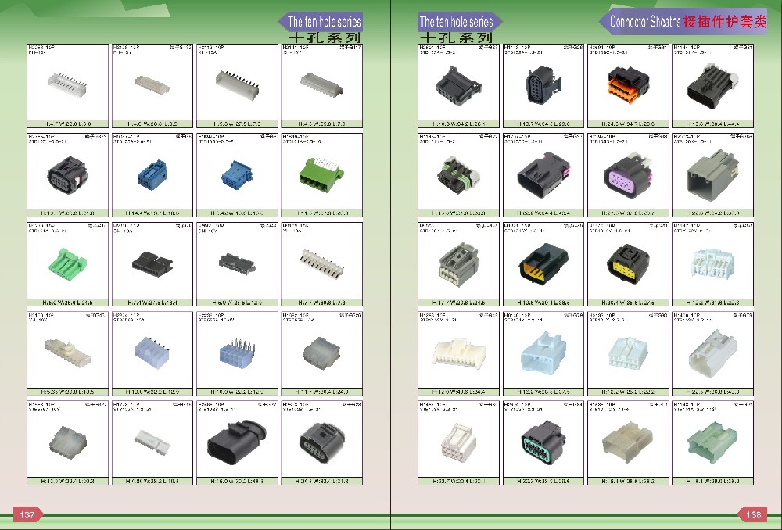This screenshot has height=530, width=782.
Task: Click the '十孔系列' heading on page 137
Action: point(325,38)
